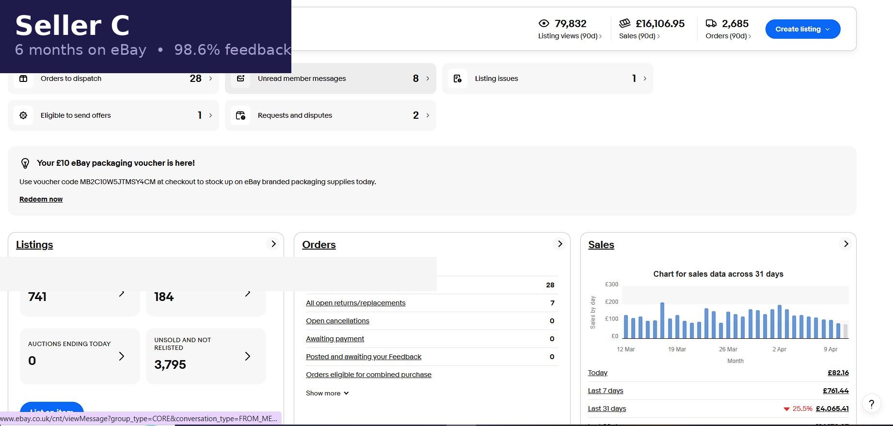The height and width of the screenshot is (426, 893).
Task: Open the Sales section heading link
Action: click(x=601, y=245)
